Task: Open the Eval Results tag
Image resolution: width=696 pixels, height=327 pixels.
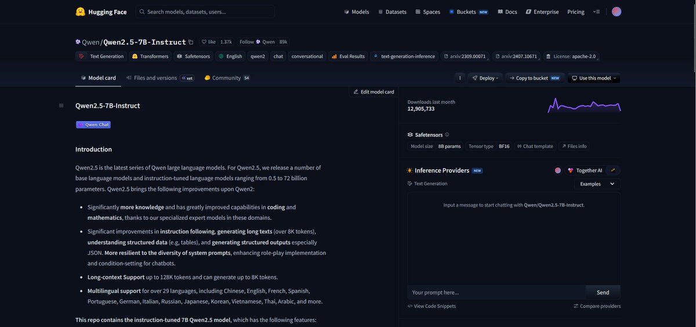Action: [x=348, y=56]
